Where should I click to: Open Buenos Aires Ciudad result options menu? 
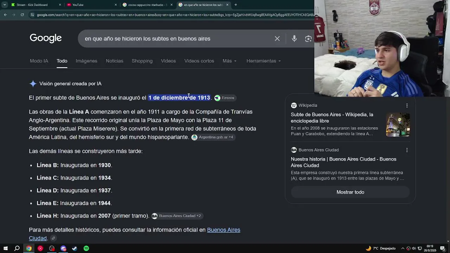(407, 150)
